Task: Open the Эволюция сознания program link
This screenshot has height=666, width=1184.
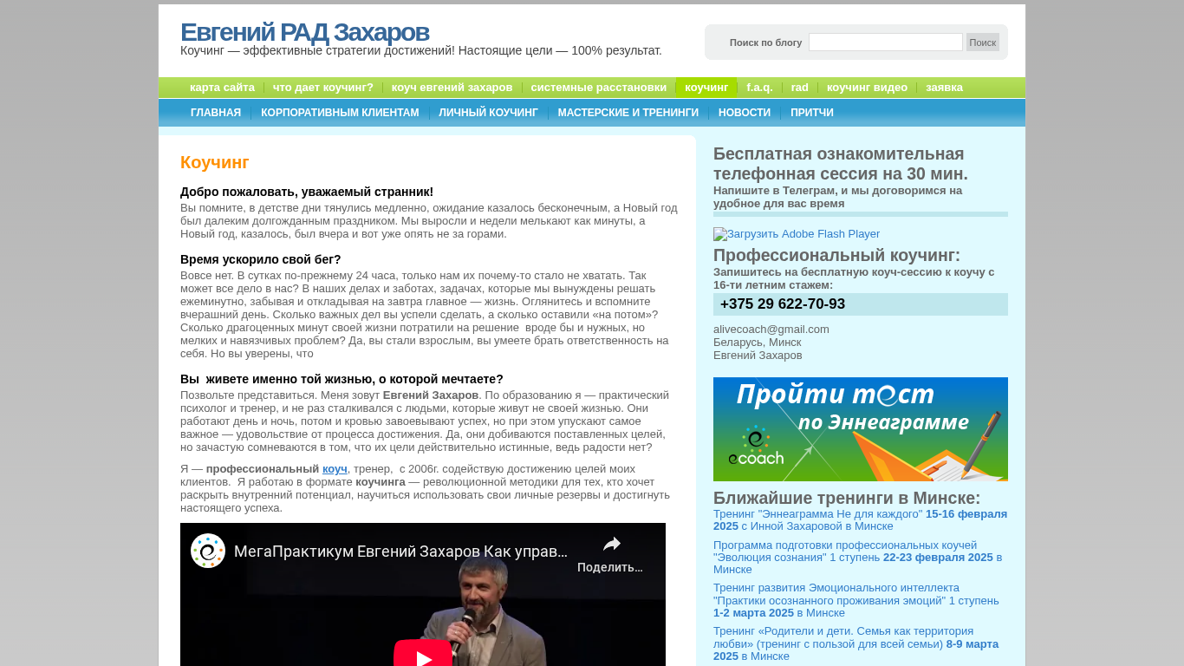Action: [857, 557]
